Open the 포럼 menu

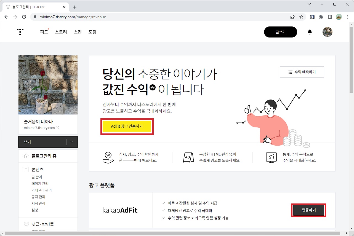(92, 32)
